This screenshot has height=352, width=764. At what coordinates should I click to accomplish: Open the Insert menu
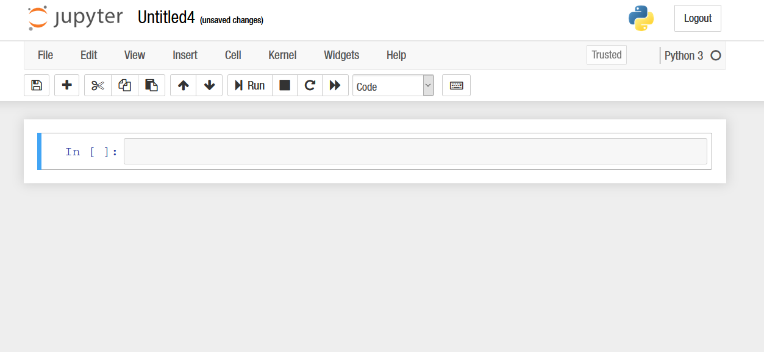pos(185,55)
